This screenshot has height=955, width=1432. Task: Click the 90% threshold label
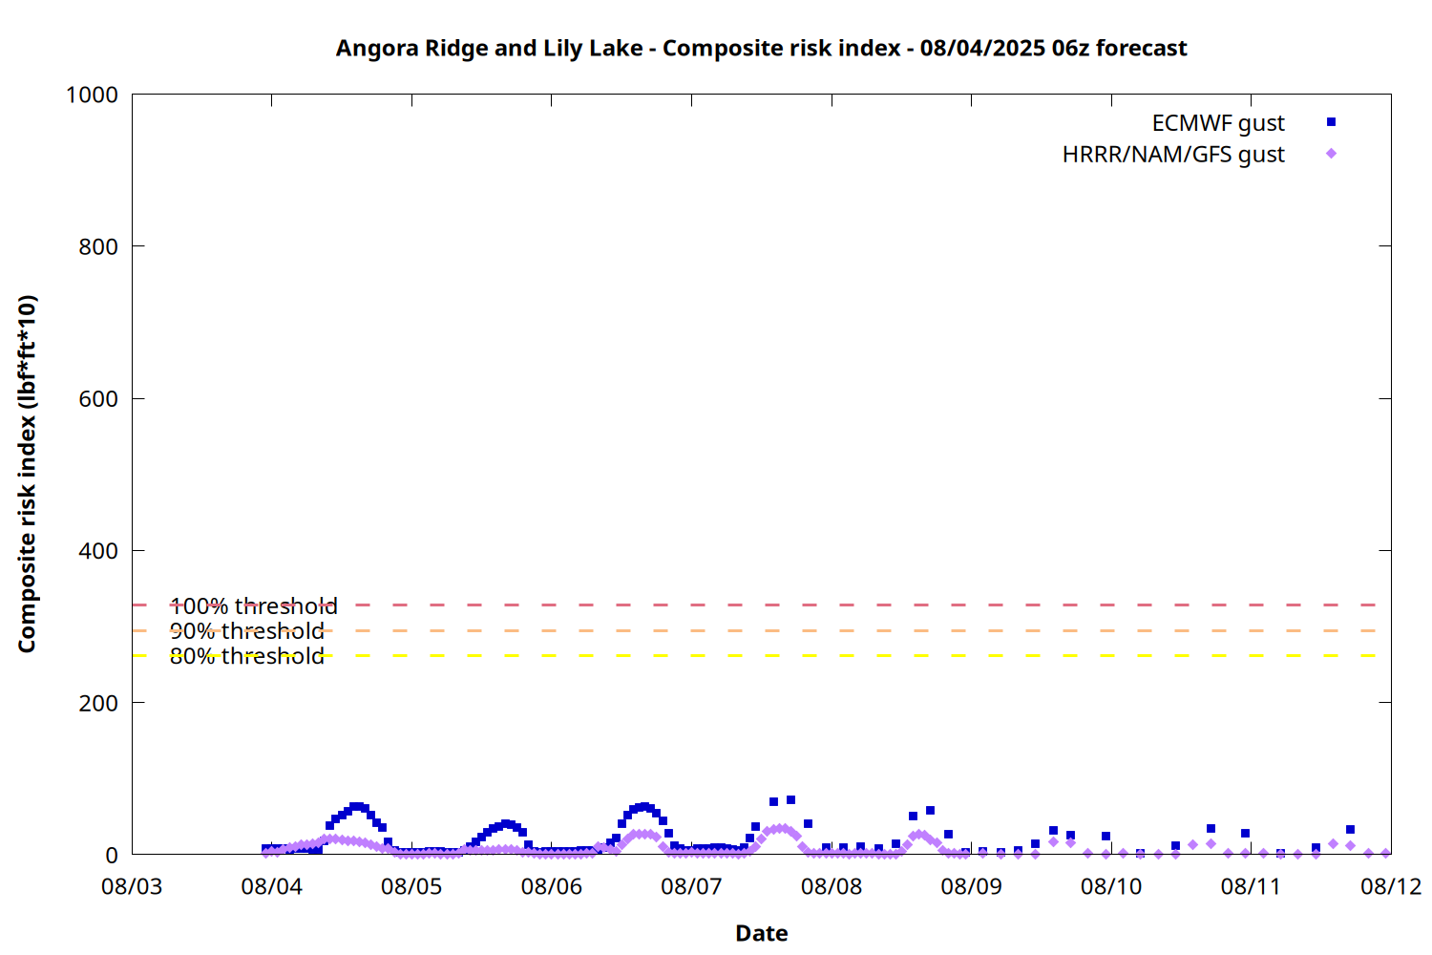[x=247, y=631]
